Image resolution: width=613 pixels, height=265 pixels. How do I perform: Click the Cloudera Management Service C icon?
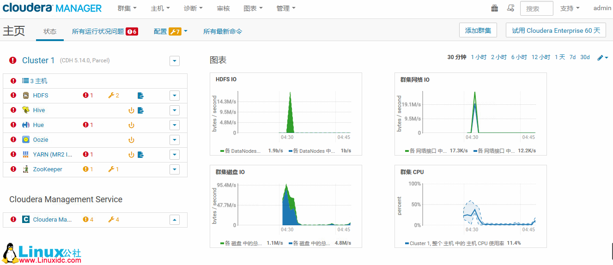point(26,220)
